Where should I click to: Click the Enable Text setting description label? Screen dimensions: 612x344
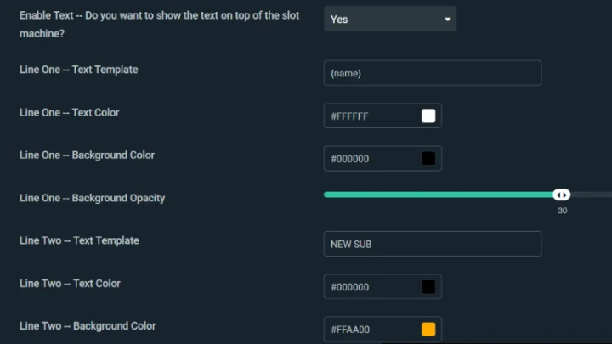click(159, 25)
